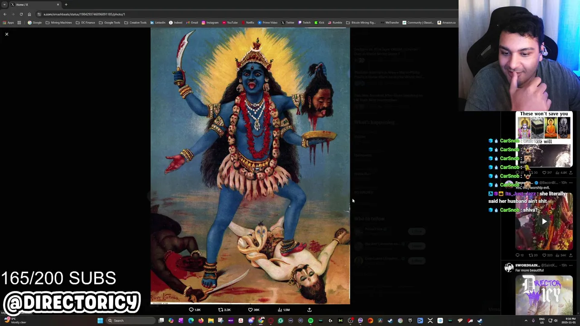The height and width of the screenshot is (326, 580).
Task: Reload the page
Action: tap(21, 14)
